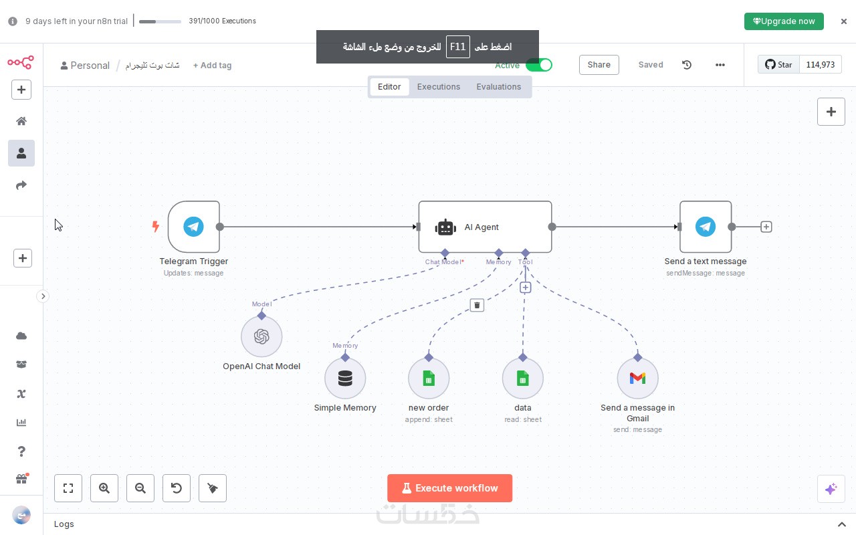Open Insights bar chart icon in sidebar
The height and width of the screenshot is (535, 856).
point(21,423)
